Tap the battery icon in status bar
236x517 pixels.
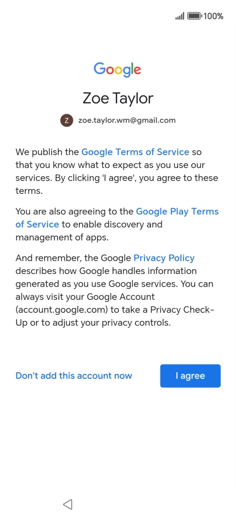pos(195,16)
